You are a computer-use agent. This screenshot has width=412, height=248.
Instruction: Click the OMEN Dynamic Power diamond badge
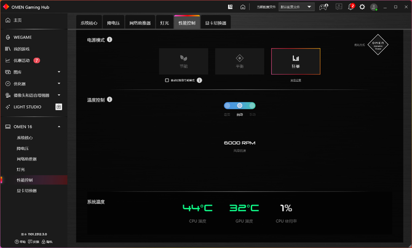378,45
